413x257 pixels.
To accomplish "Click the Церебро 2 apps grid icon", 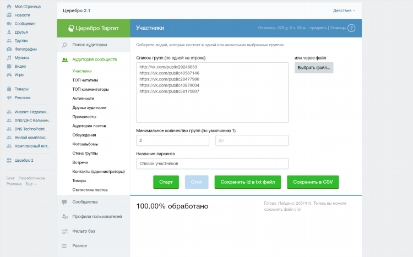I will point(9,160).
